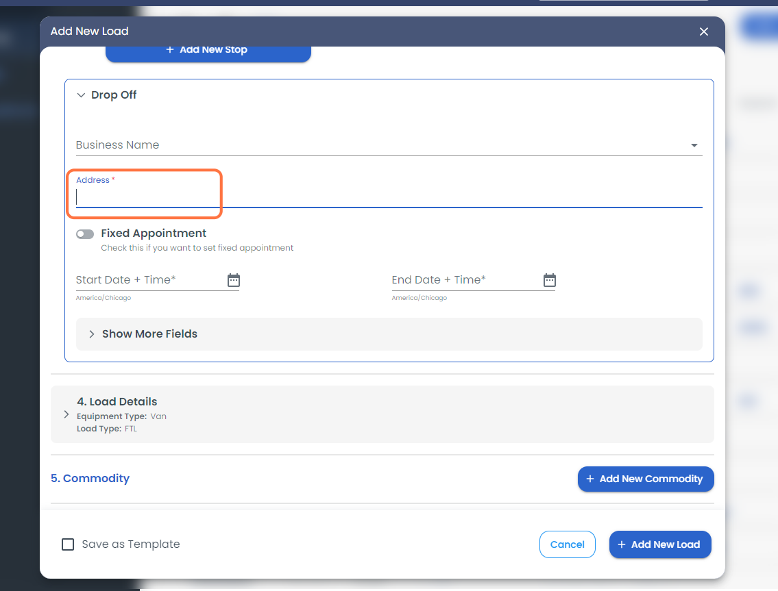Click 'Check this if you want to set fixed appointment'
Viewport: 778px width, 591px height.
[x=197, y=248]
